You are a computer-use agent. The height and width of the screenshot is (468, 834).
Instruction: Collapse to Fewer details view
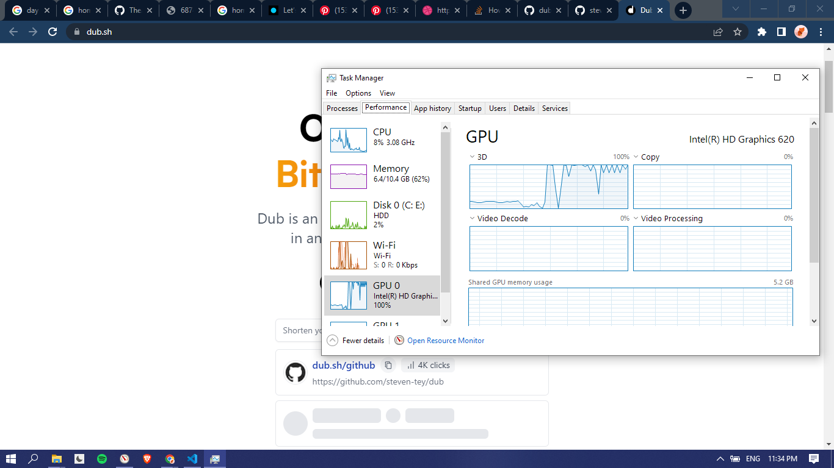point(355,340)
